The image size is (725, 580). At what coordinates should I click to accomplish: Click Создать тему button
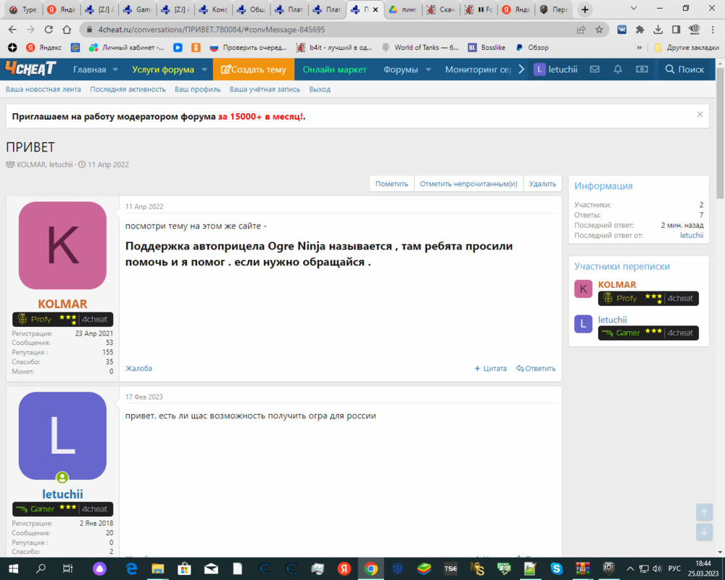(254, 70)
